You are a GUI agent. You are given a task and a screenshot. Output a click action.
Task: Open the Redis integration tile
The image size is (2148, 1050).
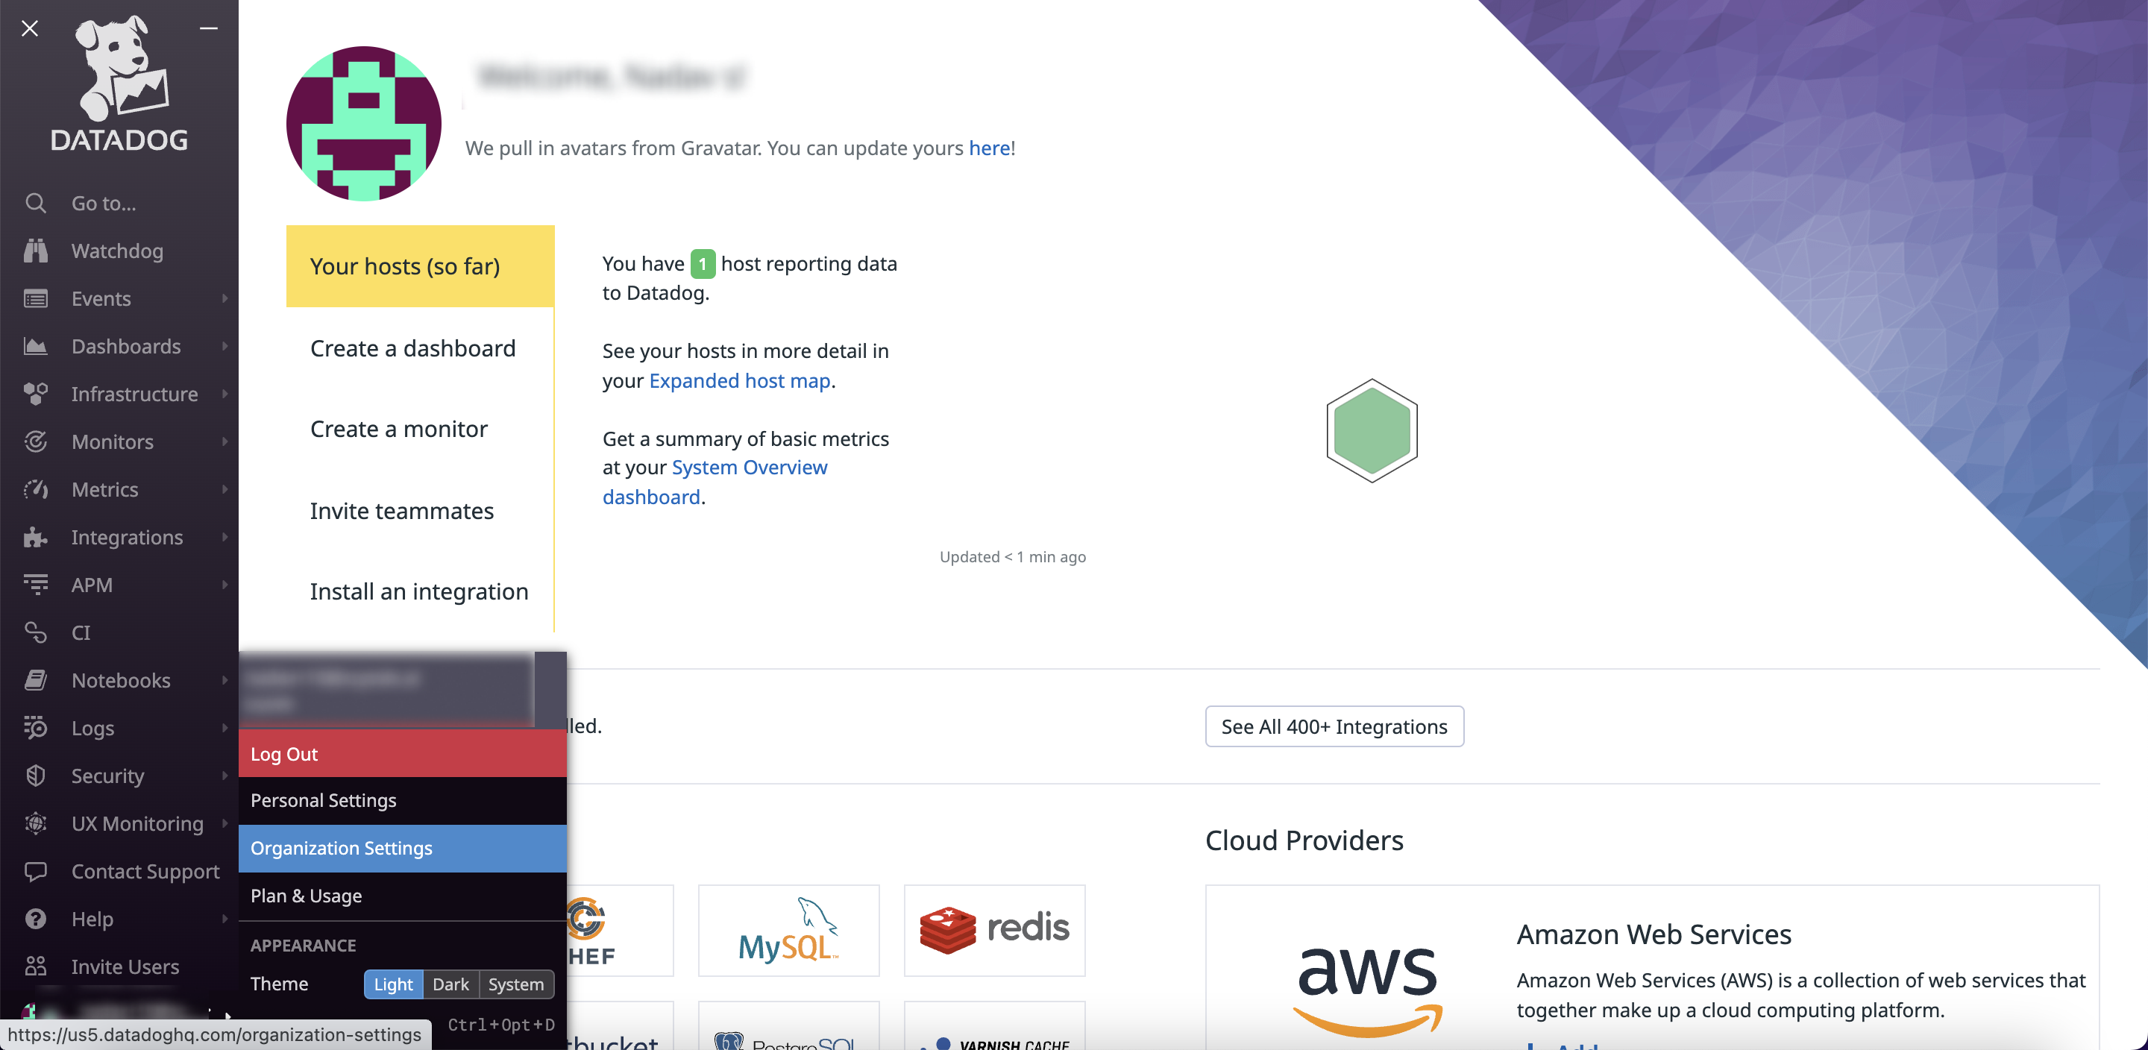click(994, 930)
